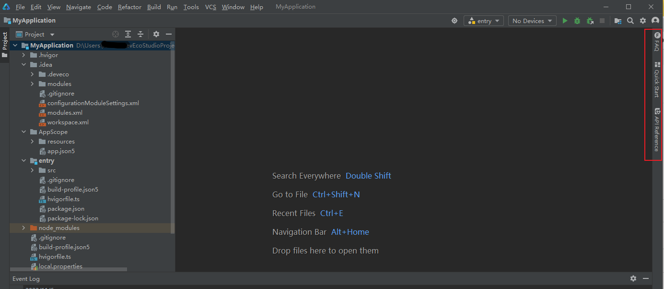
Task: Click "Alt+Home" shortcut text
Action: click(350, 232)
